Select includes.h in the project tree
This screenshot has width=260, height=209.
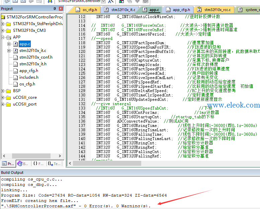click(29, 77)
